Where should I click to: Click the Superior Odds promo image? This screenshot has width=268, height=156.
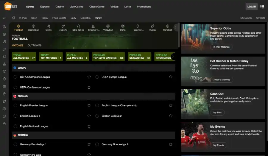195,39
